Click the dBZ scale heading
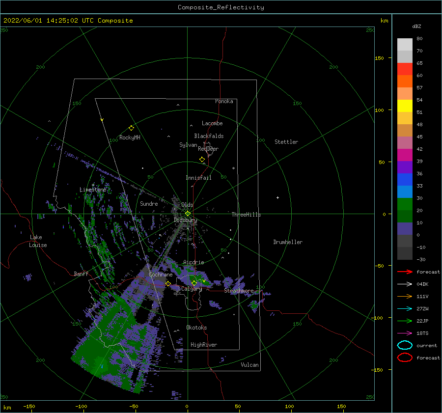The width and height of the screenshot is (442, 413). pos(416,26)
